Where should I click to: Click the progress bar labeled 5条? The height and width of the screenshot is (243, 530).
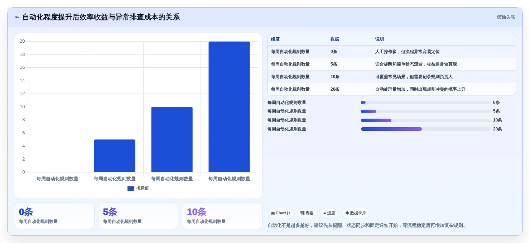coord(425,111)
